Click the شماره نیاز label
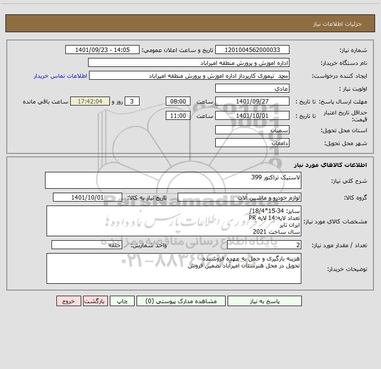The width and height of the screenshot is (381, 369). [x=353, y=51]
